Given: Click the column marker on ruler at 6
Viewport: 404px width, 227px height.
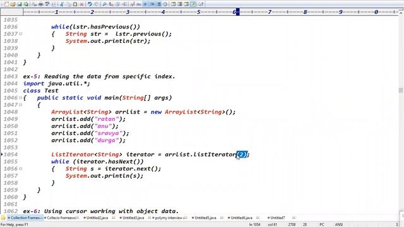Looking at the screenshot, I should tap(238, 12).
